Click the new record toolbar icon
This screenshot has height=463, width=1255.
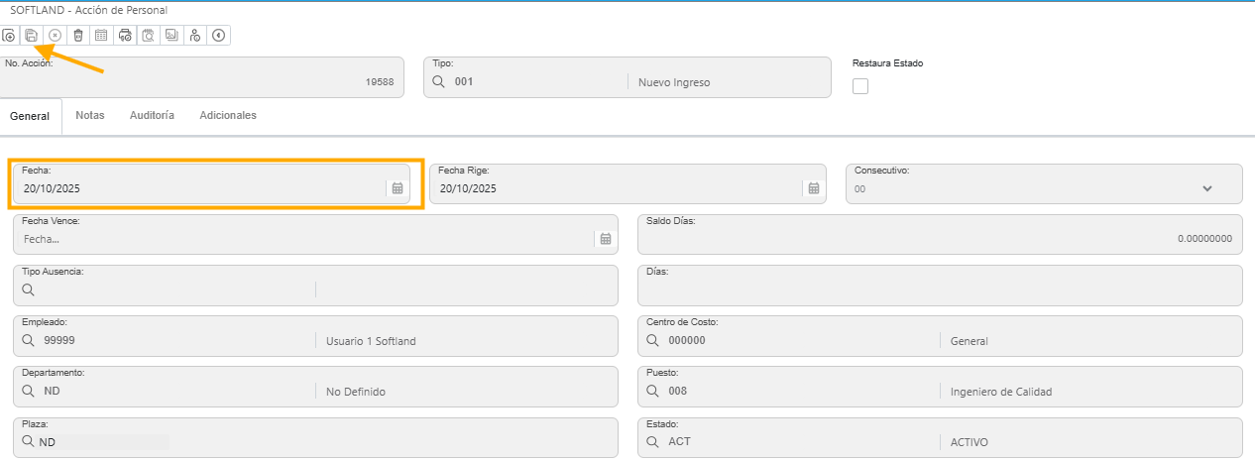9,35
